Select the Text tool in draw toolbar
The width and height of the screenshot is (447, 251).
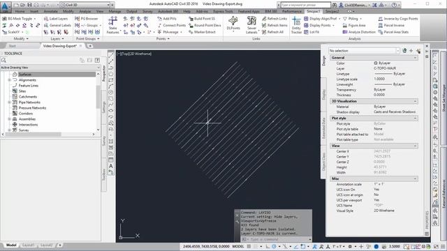click(x=111, y=166)
